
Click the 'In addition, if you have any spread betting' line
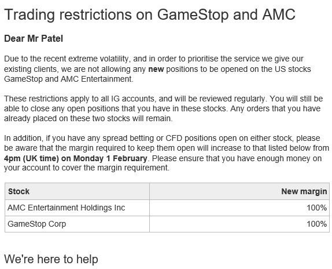point(162,138)
